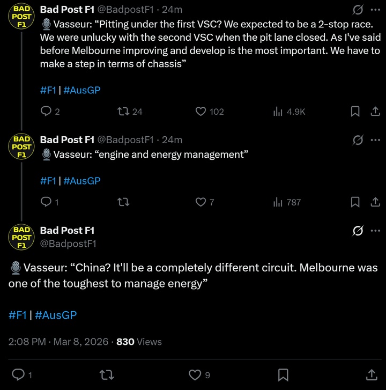This screenshot has height=390, width=386.
Task: Repost the tweet with 24 reposts
Action: 123,112
